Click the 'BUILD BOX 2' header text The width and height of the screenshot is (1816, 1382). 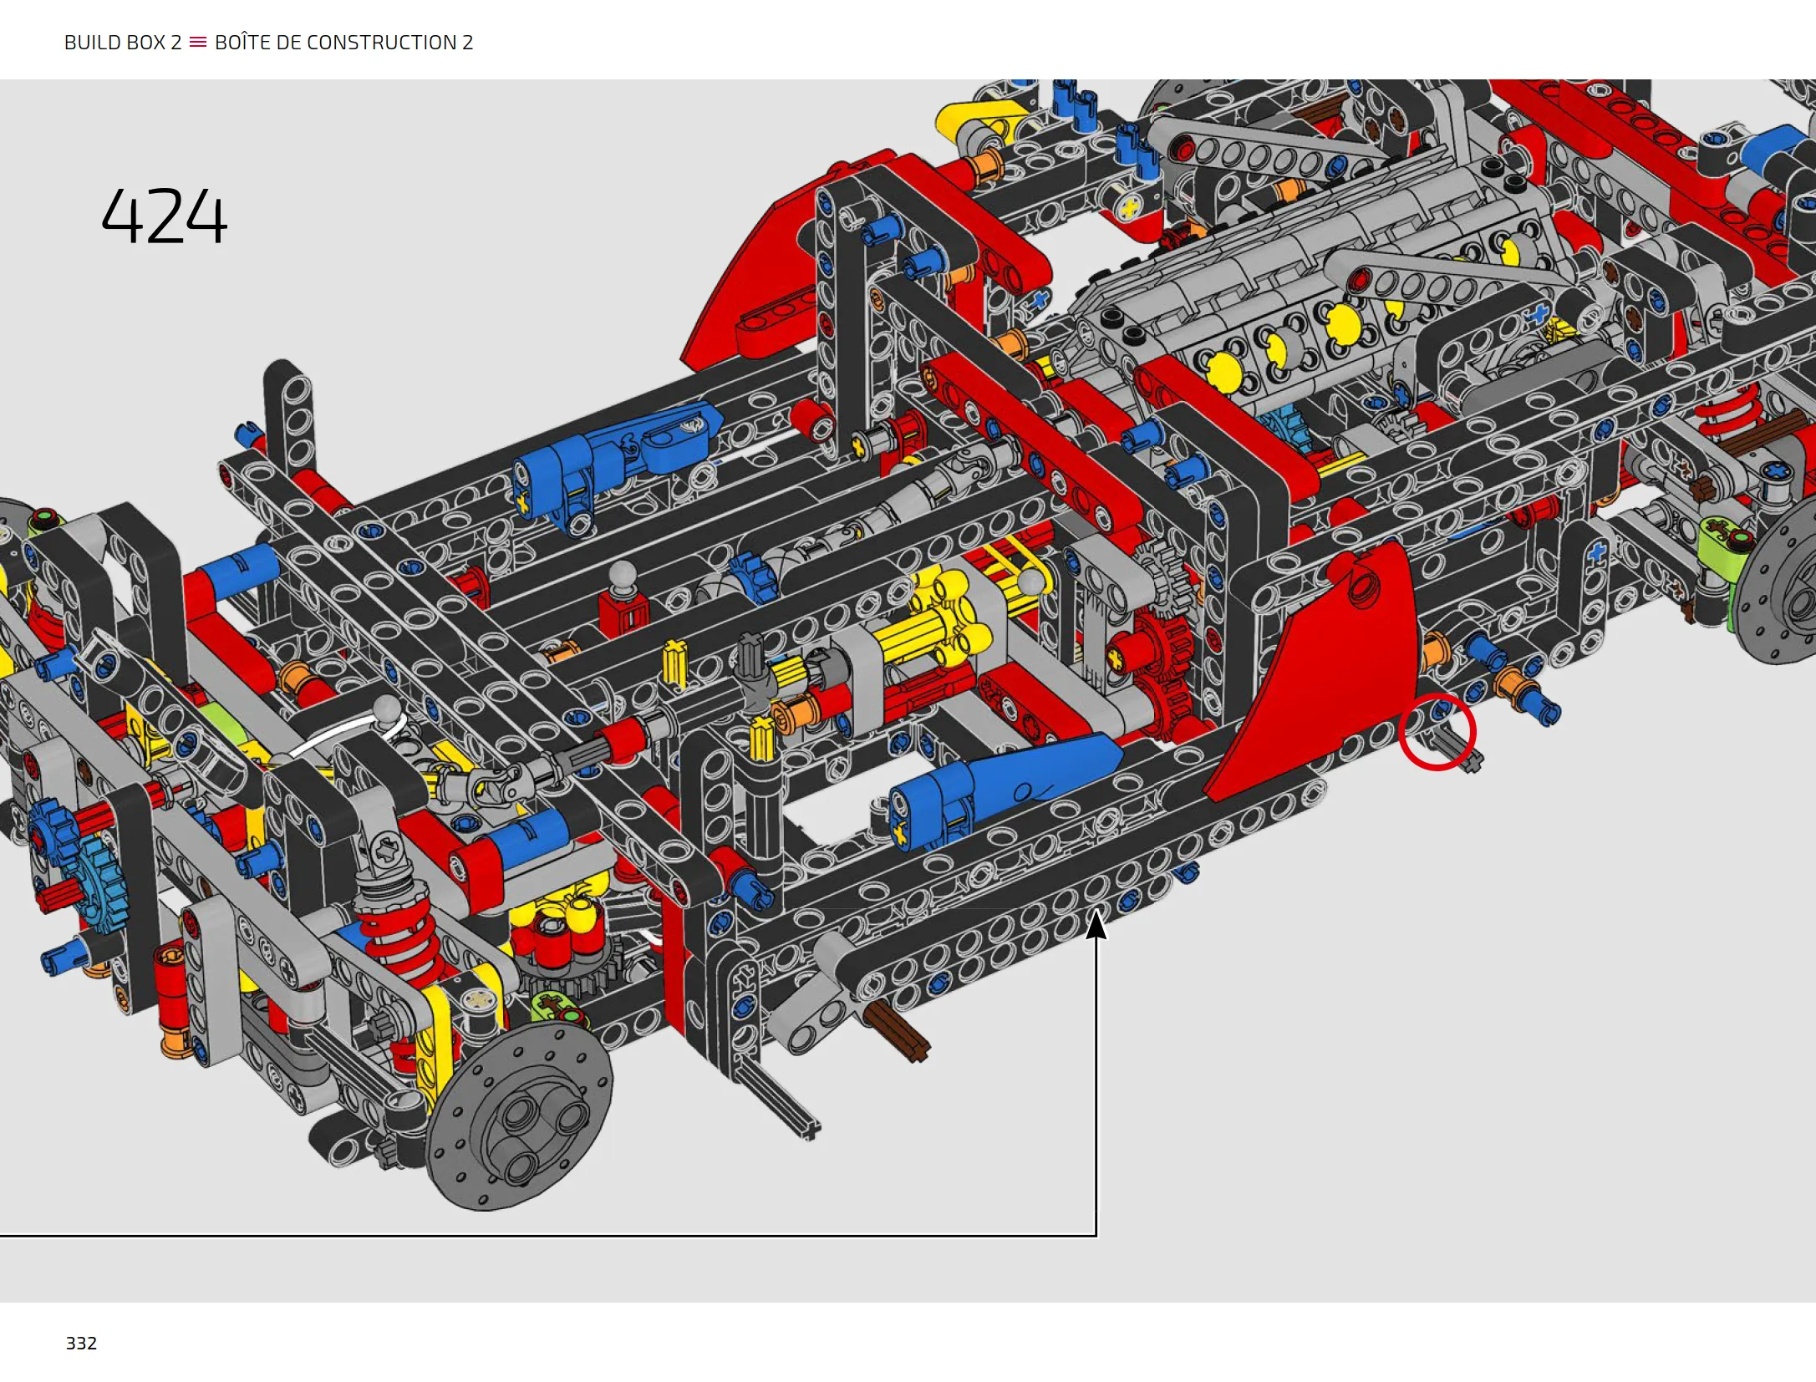tap(123, 43)
